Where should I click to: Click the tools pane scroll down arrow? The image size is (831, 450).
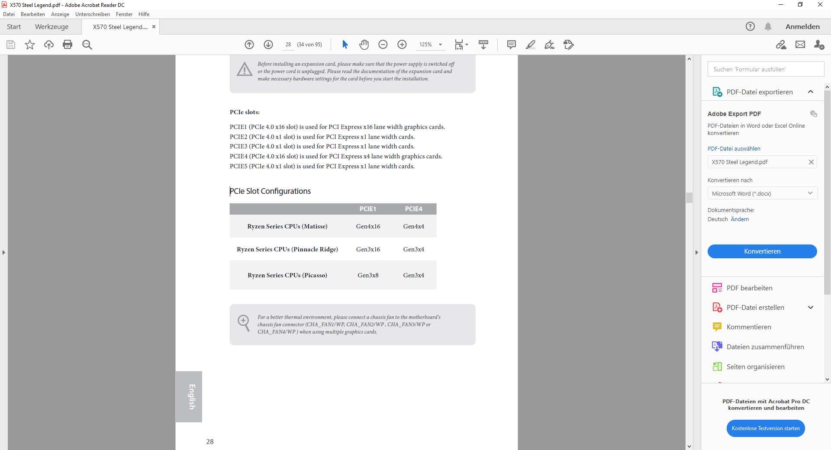click(x=827, y=379)
